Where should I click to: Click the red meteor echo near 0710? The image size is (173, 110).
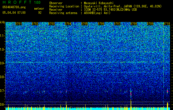coord(167,91)
